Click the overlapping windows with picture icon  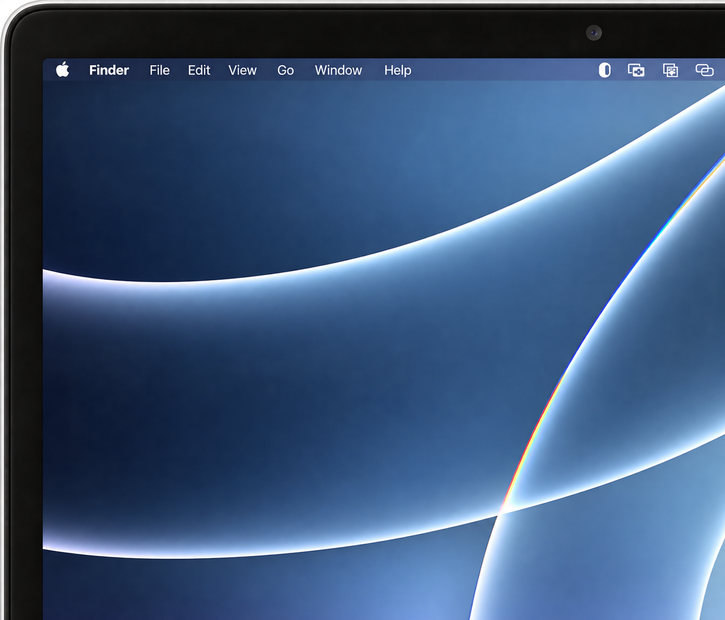(x=670, y=70)
